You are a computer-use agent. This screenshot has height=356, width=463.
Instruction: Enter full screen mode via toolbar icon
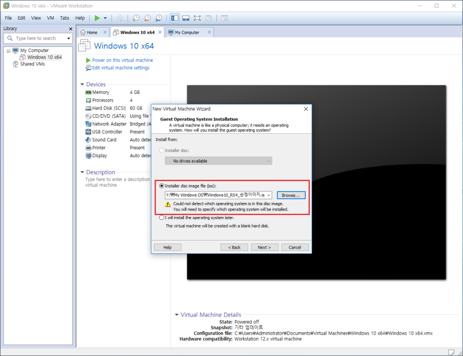tap(197, 18)
